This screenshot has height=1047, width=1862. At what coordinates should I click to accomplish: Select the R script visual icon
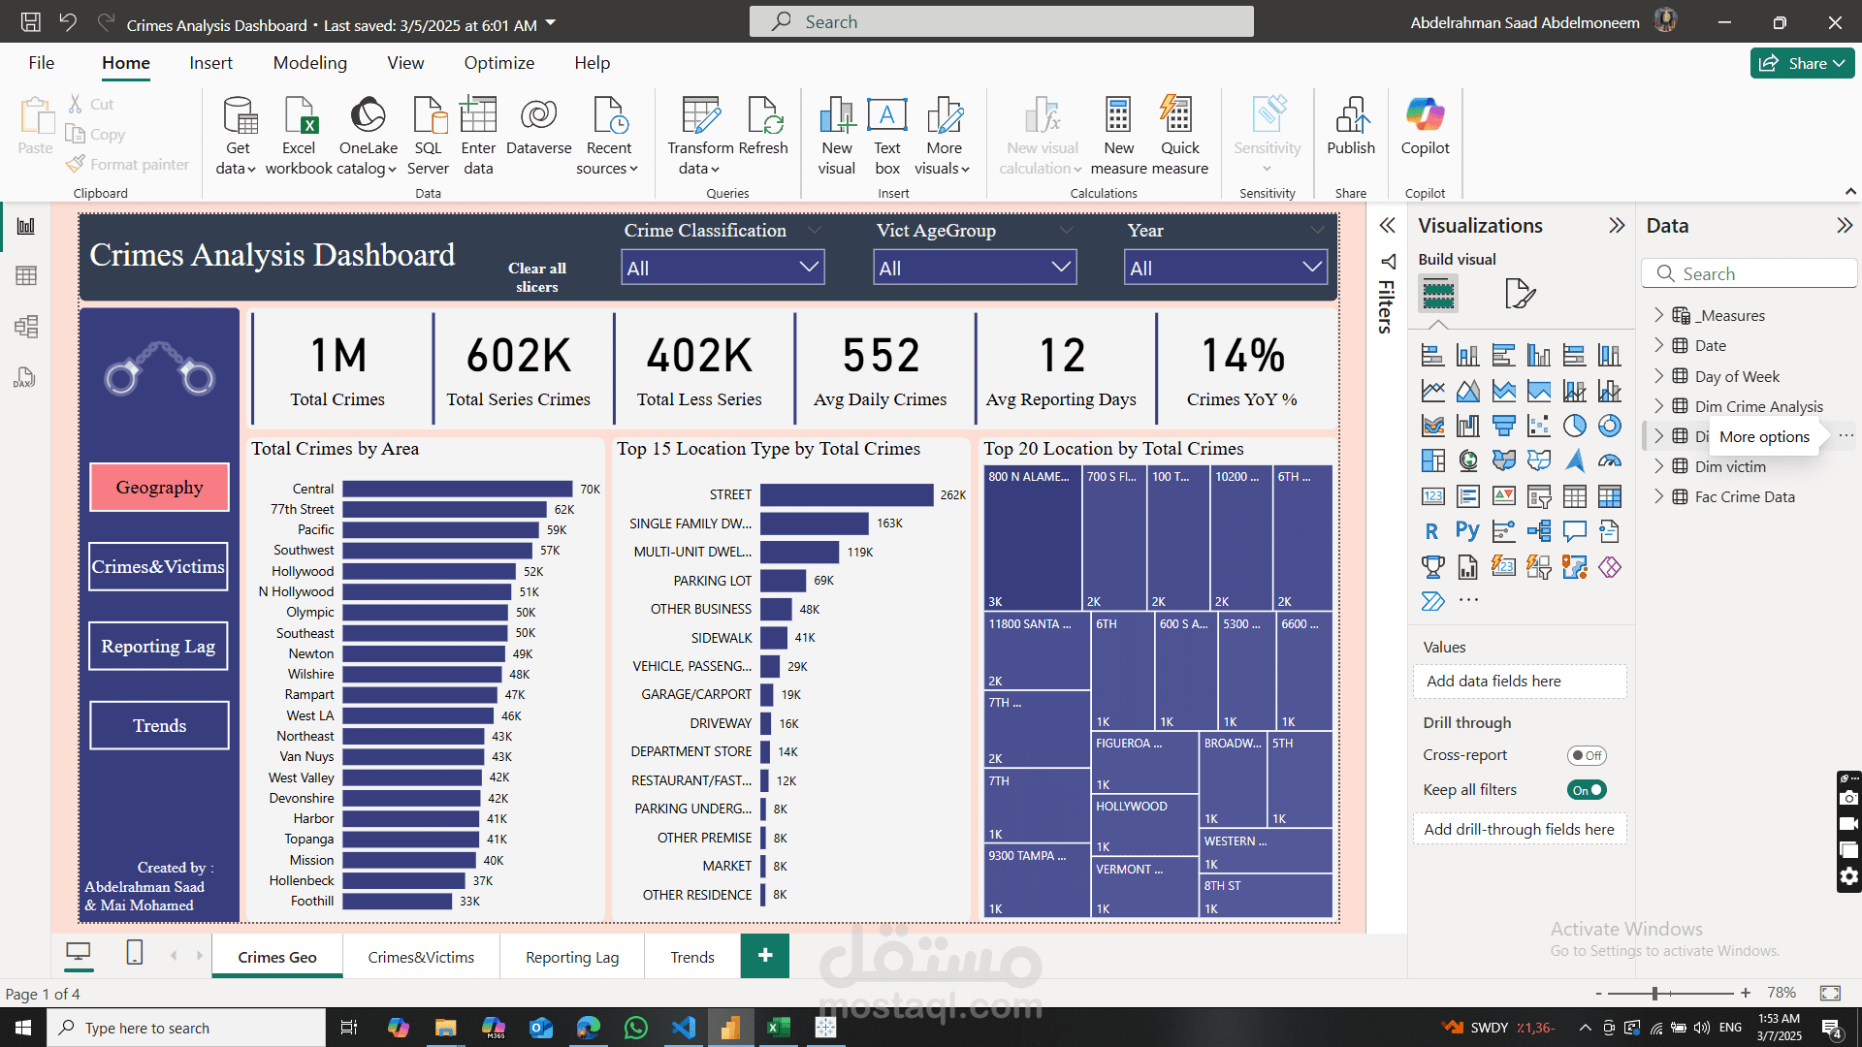(x=1432, y=531)
